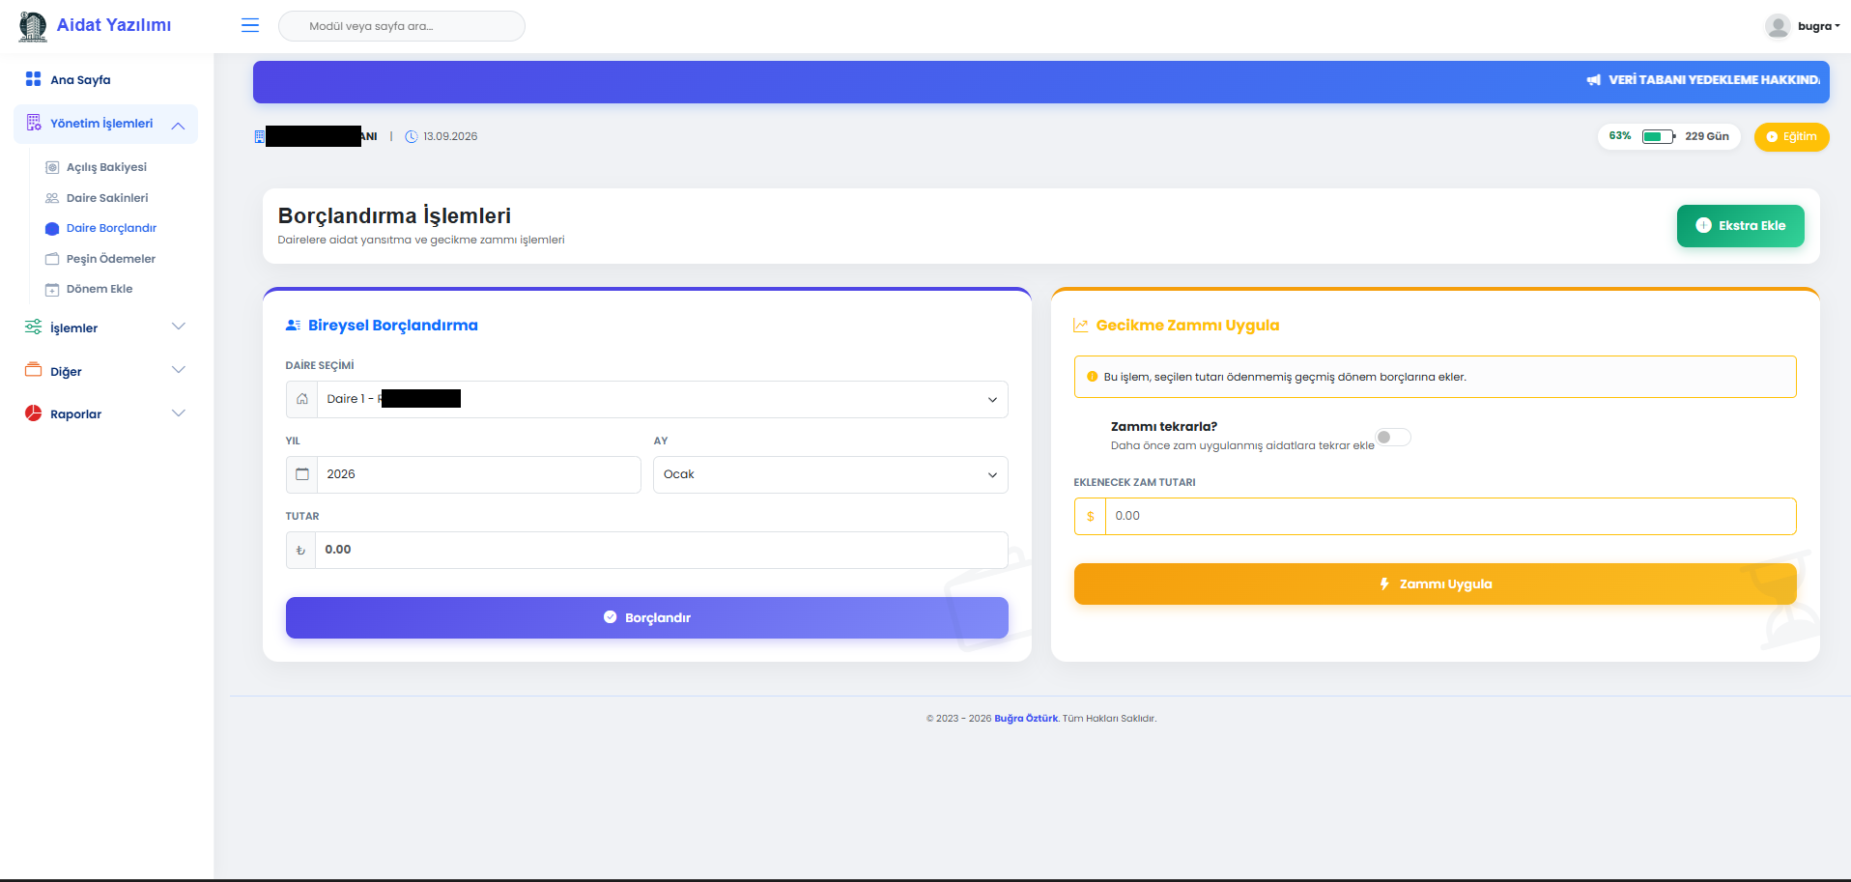Click the Eklenecek Zam Tutarı field

click(x=1449, y=516)
